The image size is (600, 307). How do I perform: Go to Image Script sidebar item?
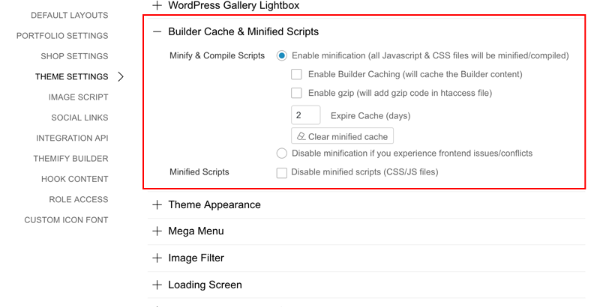tap(79, 97)
